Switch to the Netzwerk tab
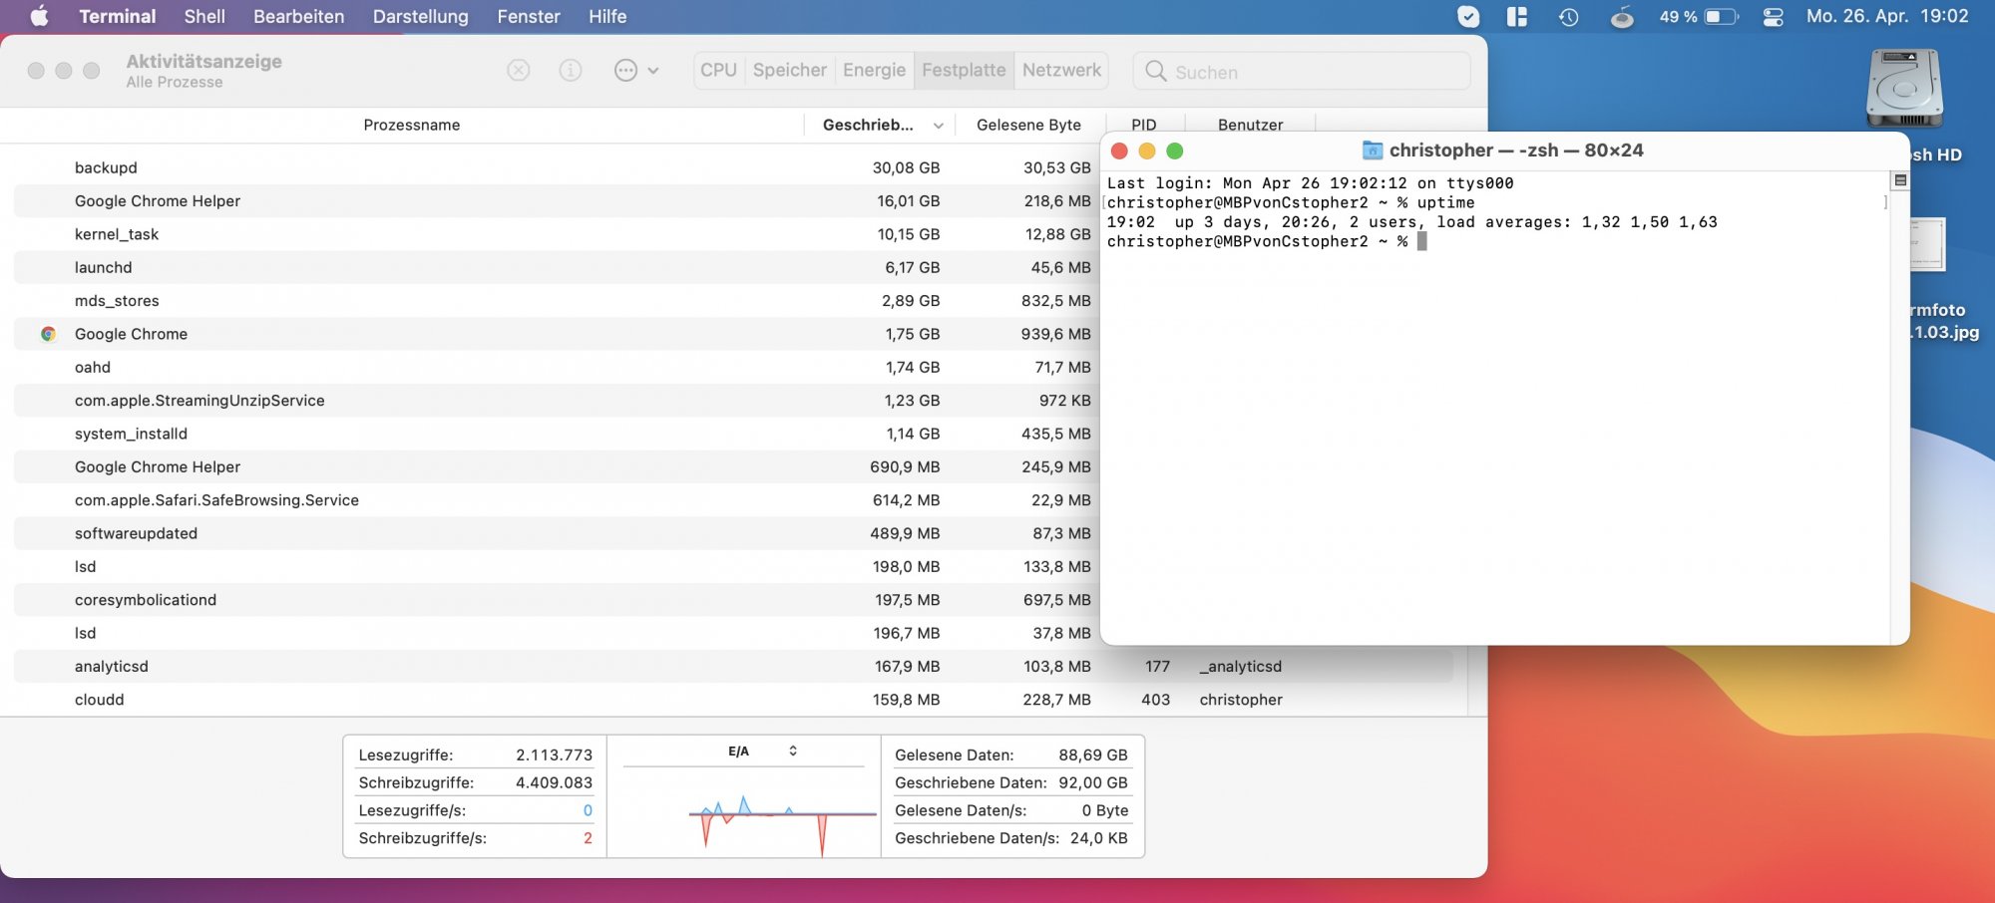1995x903 pixels. coord(1061,70)
